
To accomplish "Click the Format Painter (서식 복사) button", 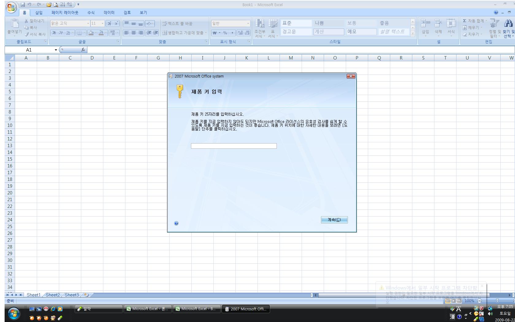I will pos(35,34).
